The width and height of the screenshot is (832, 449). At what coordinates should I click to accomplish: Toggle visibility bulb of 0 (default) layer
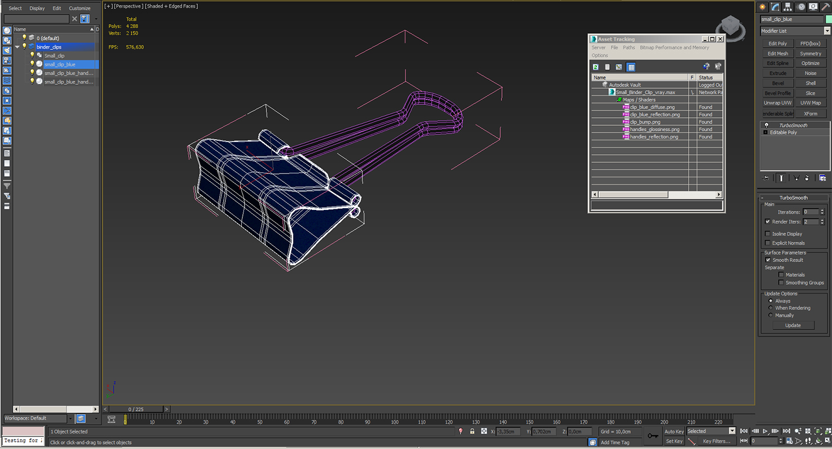pos(24,38)
